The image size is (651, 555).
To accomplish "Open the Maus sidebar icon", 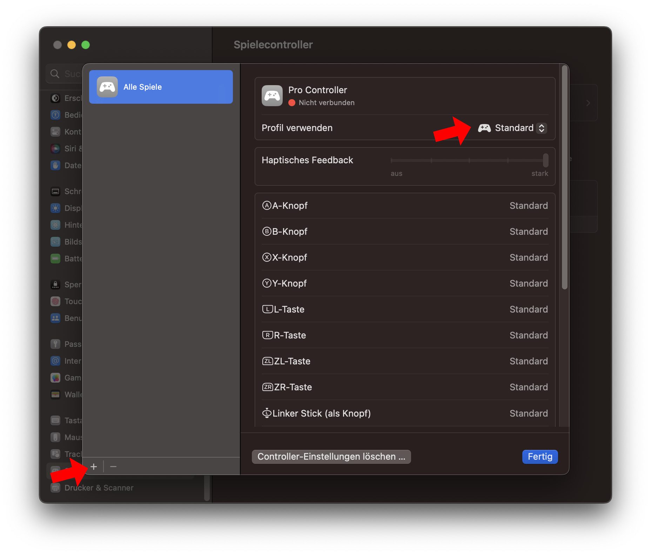I will pos(55,437).
